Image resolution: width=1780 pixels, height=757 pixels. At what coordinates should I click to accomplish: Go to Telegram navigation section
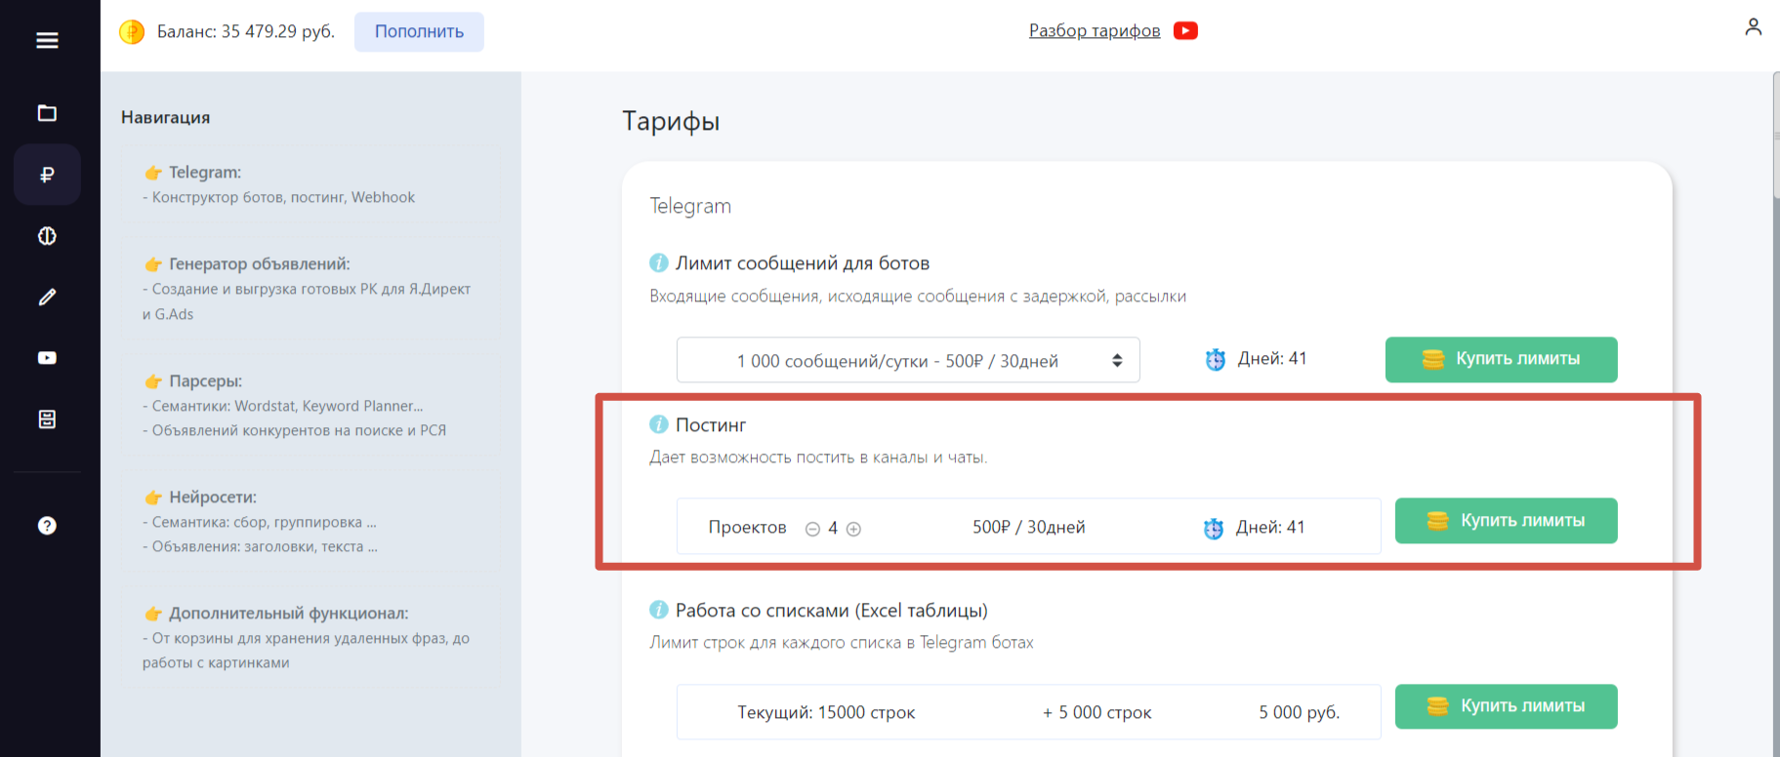[311, 184]
